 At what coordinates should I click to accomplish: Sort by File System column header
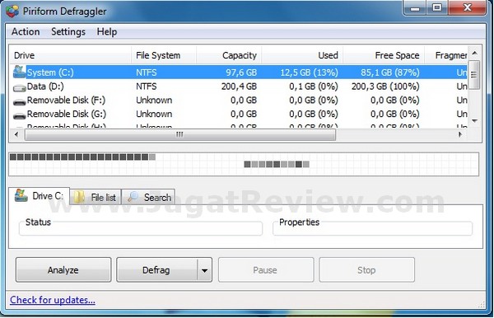click(x=164, y=55)
